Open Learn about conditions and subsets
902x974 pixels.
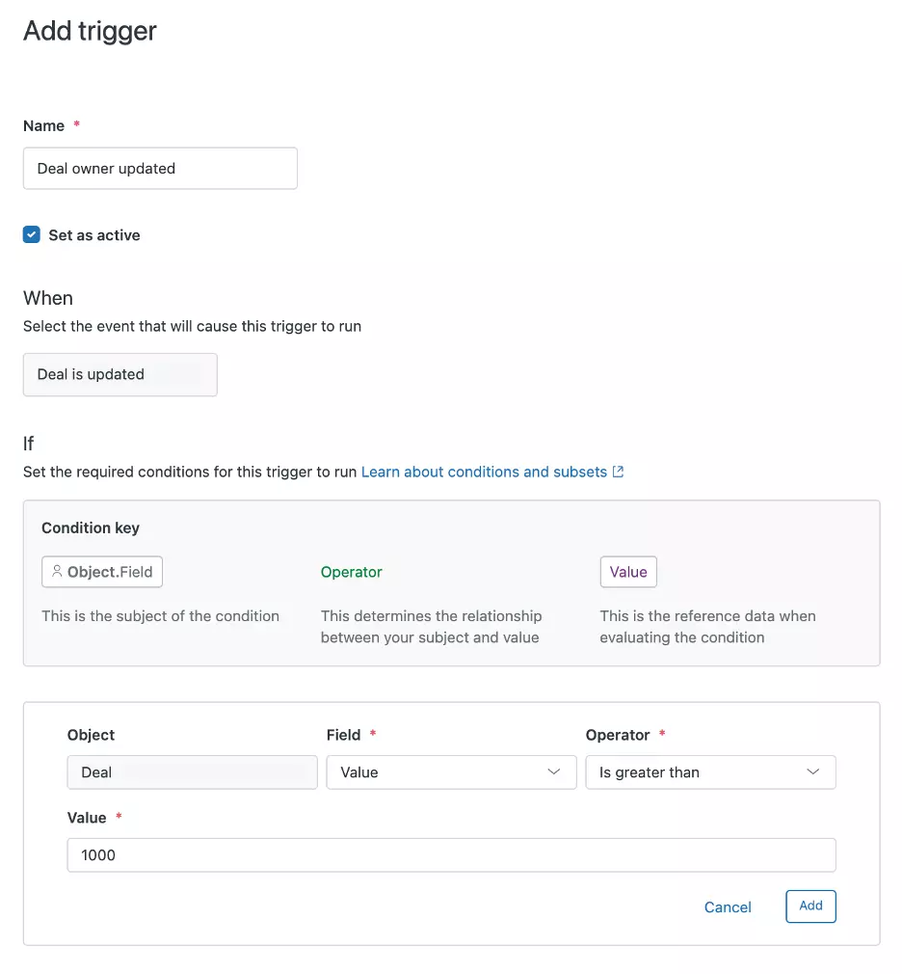[x=482, y=472]
